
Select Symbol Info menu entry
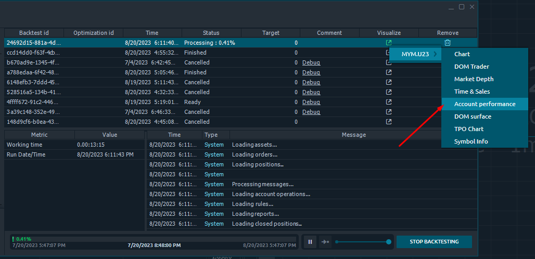[485, 141]
